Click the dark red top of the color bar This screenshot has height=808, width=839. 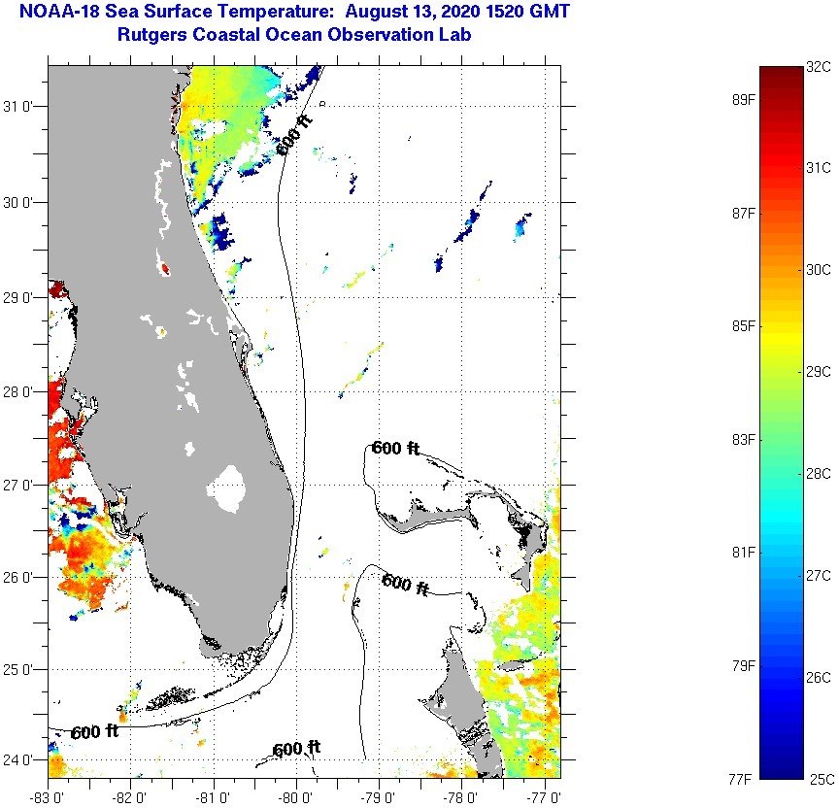coord(780,74)
